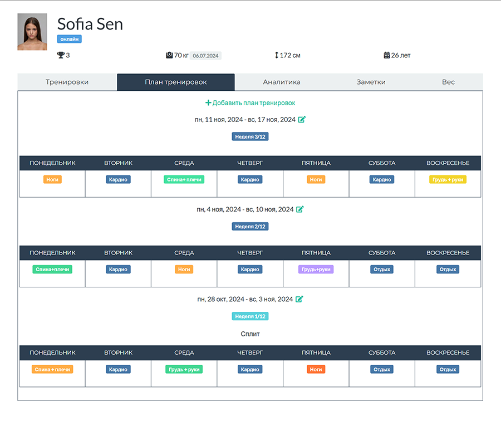Open the Заметки tab
The height and width of the screenshot is (426, 501).
tap(371, 82)
